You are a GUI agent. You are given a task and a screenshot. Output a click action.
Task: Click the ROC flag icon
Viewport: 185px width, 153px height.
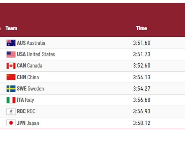click(x=11, y=111)
